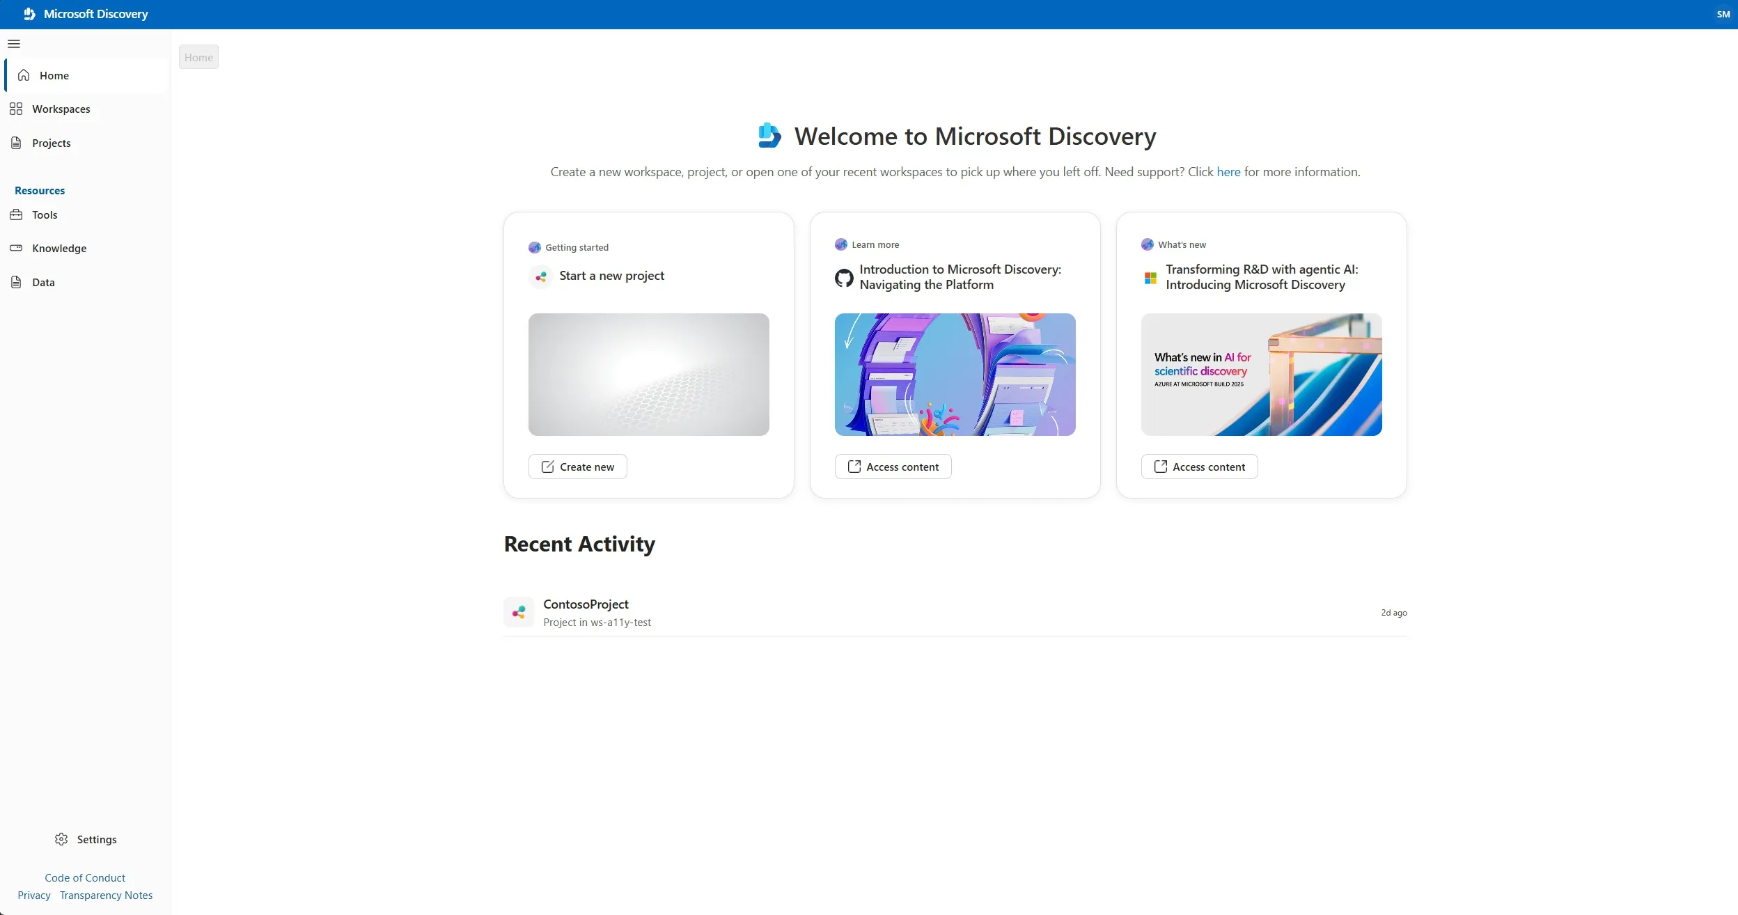Screen dimensions: 1738x915
Task: Click Access content on Transforming R&D card
Action: [1200, 467]
